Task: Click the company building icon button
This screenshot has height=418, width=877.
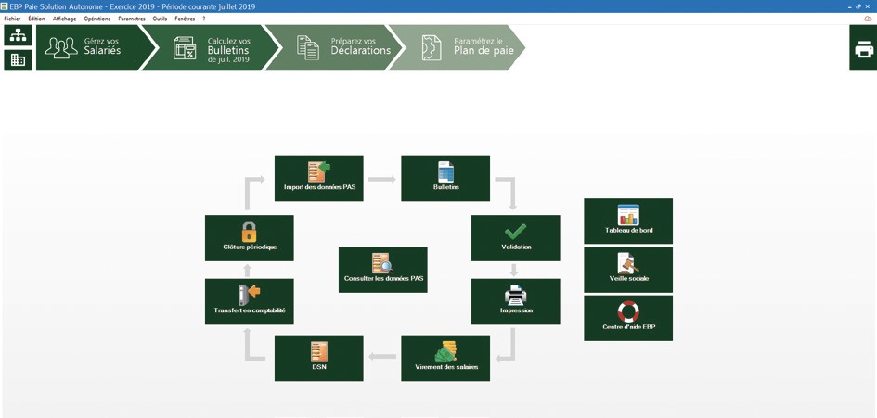Action: point(18,60)
